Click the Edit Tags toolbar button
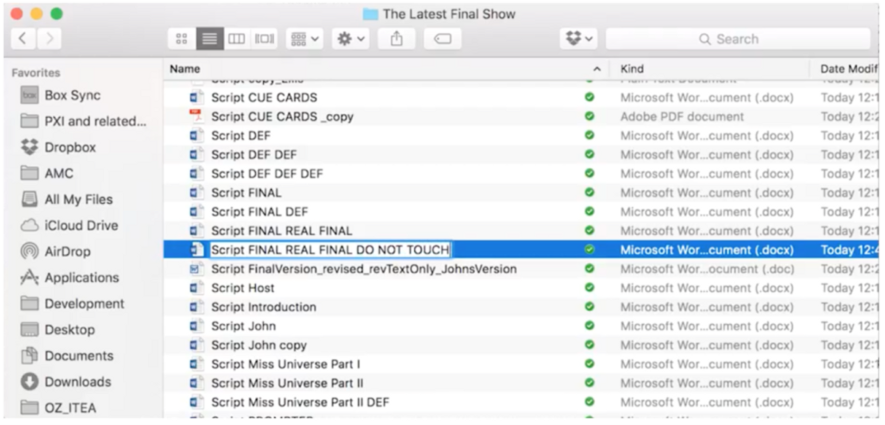 pyautogui.click(x=442, y=39)
